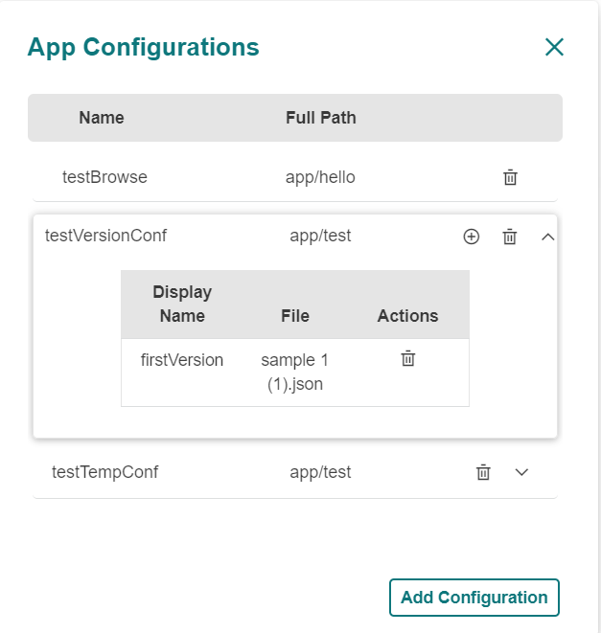This screenshot has width=601, height=633.
Task: Select the testTempConf name
Action: click(x=104, y=472)
